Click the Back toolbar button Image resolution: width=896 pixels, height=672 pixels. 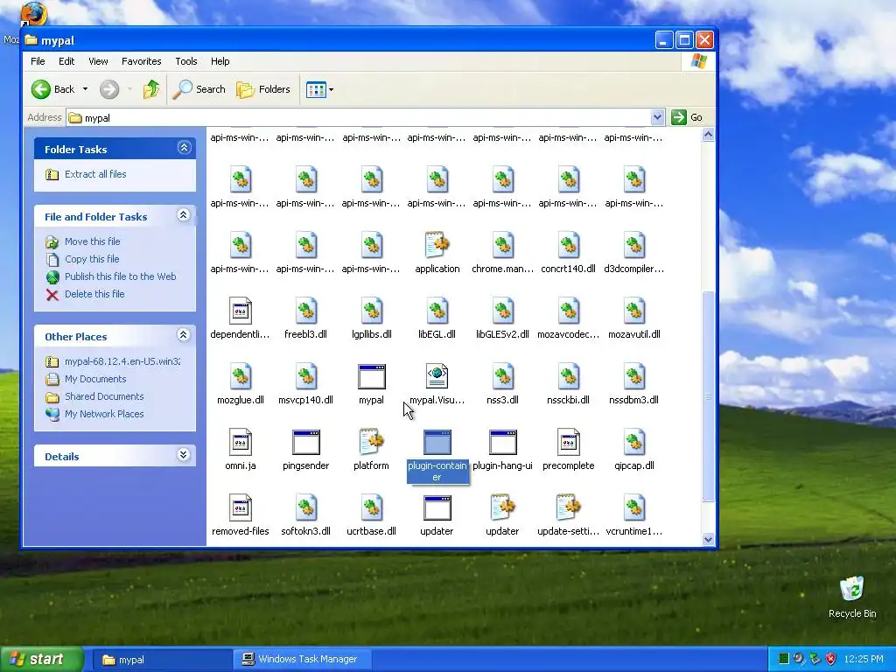52,89
